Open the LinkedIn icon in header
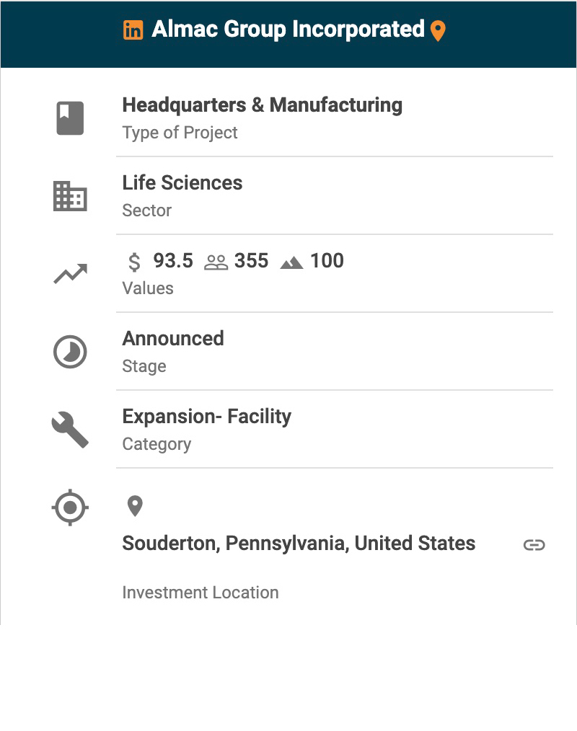577x731 pixels. tap(133, 30)
